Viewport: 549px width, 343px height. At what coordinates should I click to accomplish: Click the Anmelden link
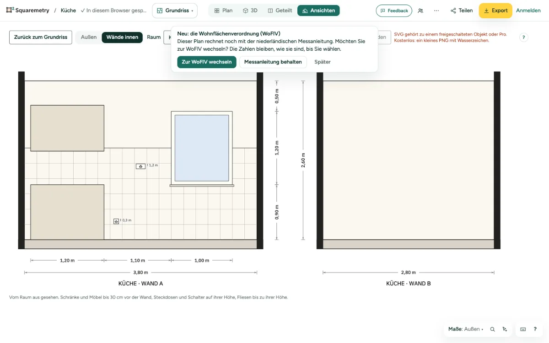[528, 11]
